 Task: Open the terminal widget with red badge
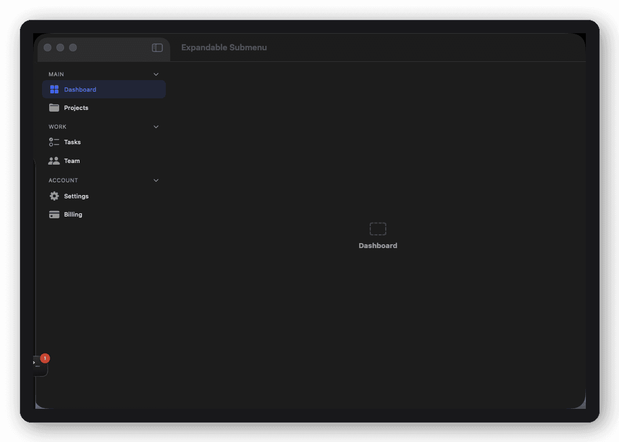(x=40, y=366)
